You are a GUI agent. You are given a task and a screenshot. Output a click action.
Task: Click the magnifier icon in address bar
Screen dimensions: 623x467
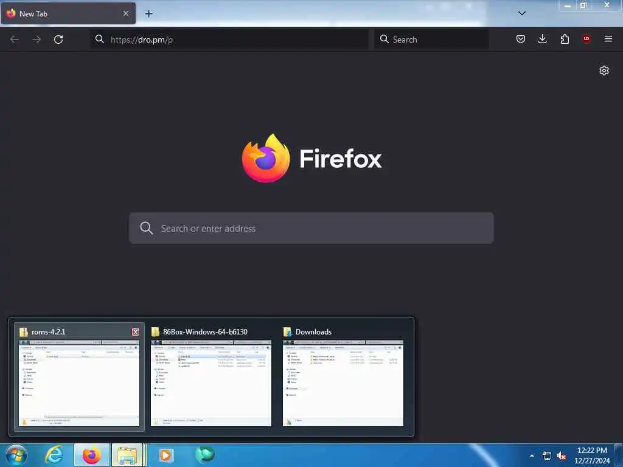100,39
